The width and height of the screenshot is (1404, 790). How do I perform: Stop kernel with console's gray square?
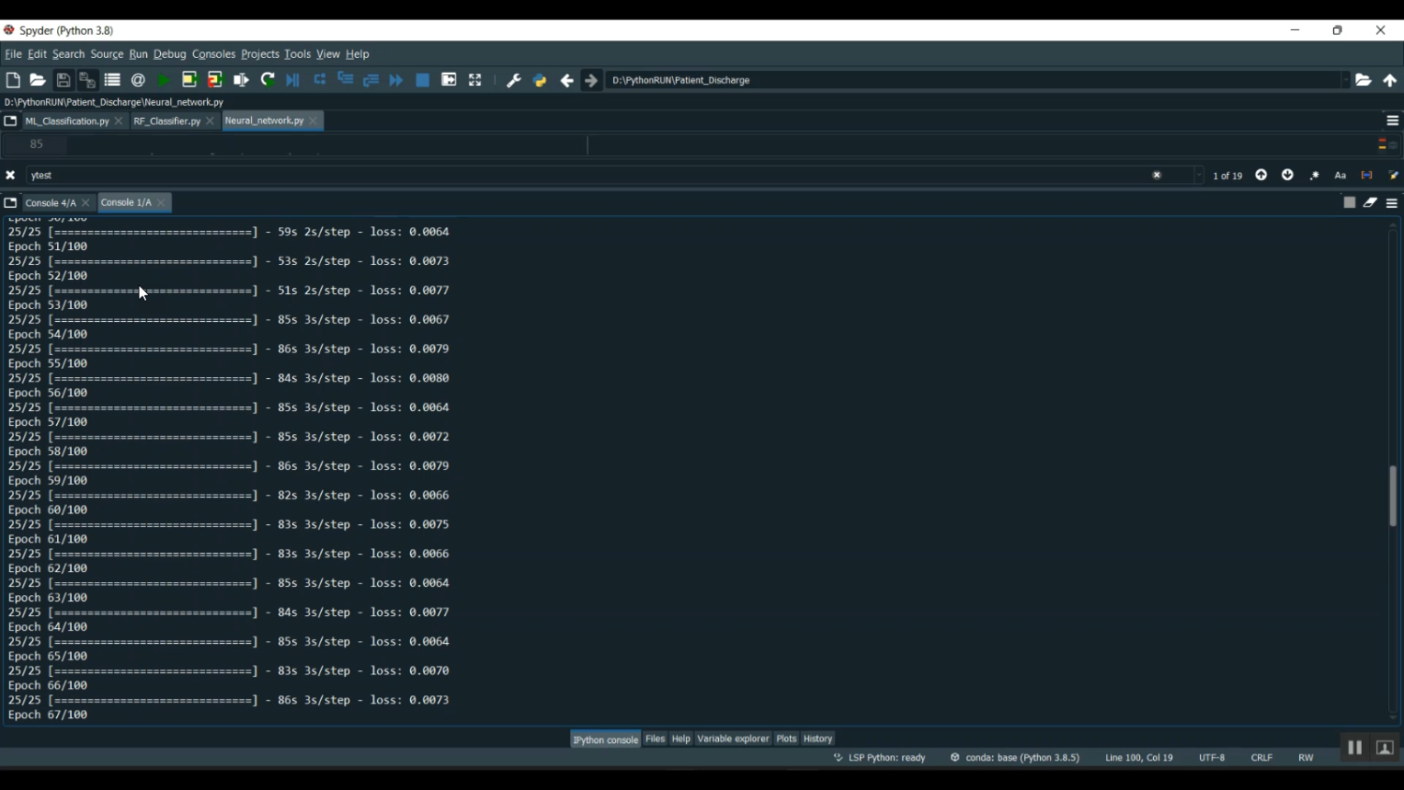(1349, 202)
